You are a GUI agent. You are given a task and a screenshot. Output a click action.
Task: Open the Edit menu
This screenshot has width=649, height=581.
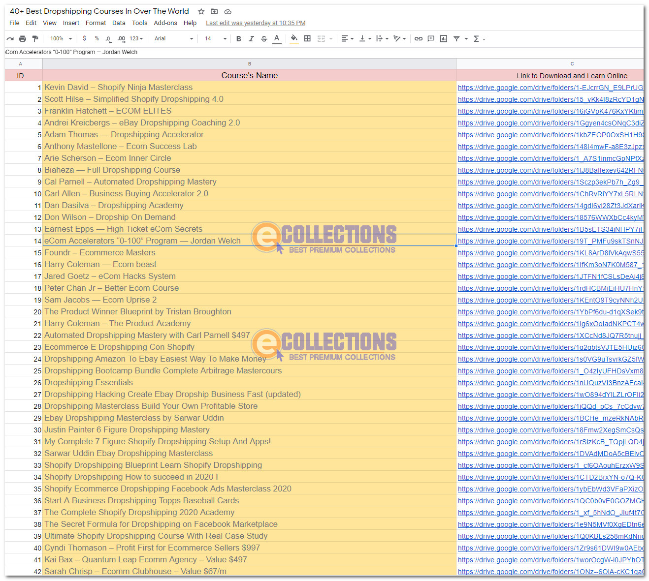(31, 23)
